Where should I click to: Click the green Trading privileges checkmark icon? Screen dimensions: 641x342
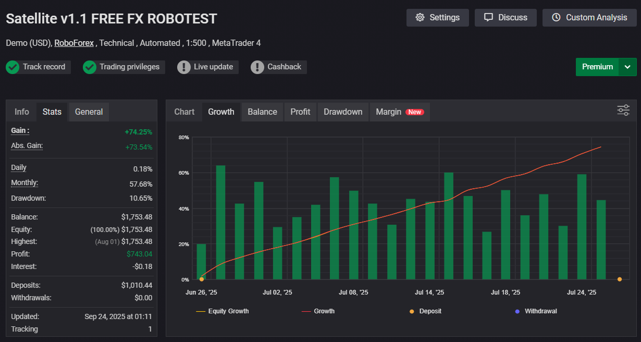pyautogui.click(x=90, y=67)
